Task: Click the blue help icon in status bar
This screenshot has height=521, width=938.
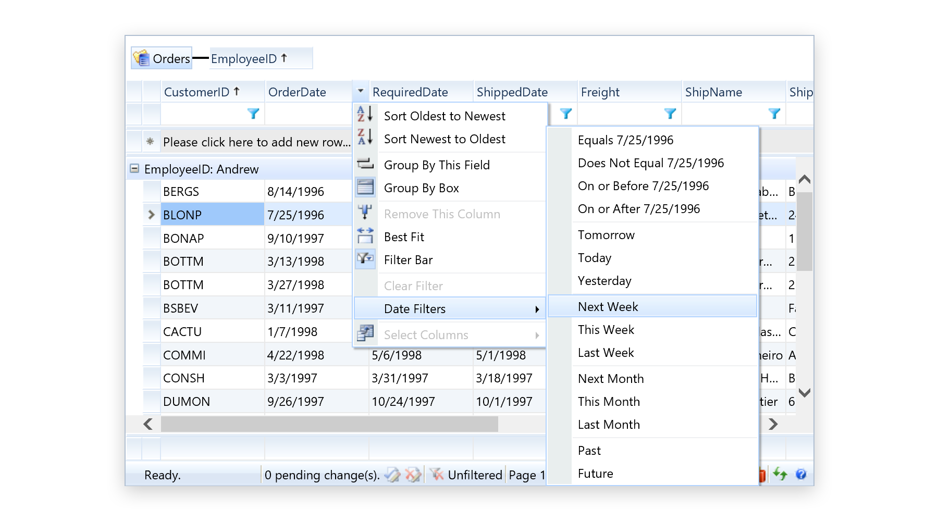Action: click(801, 474)
